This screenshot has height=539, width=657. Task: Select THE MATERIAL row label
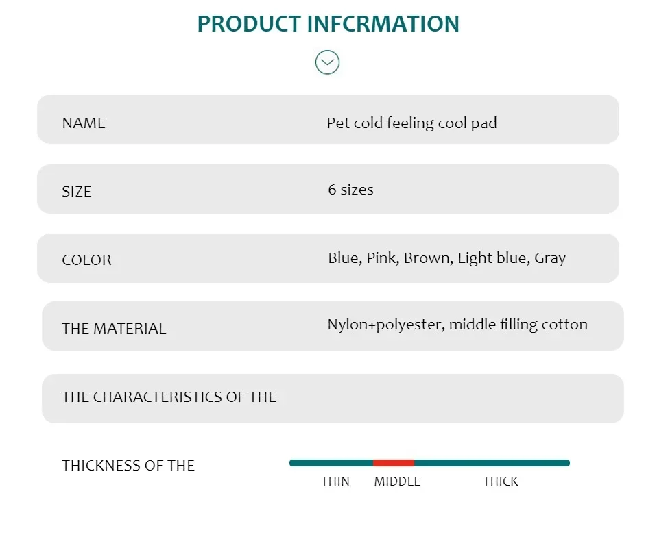pyautogui.click(x=114, y=329)
